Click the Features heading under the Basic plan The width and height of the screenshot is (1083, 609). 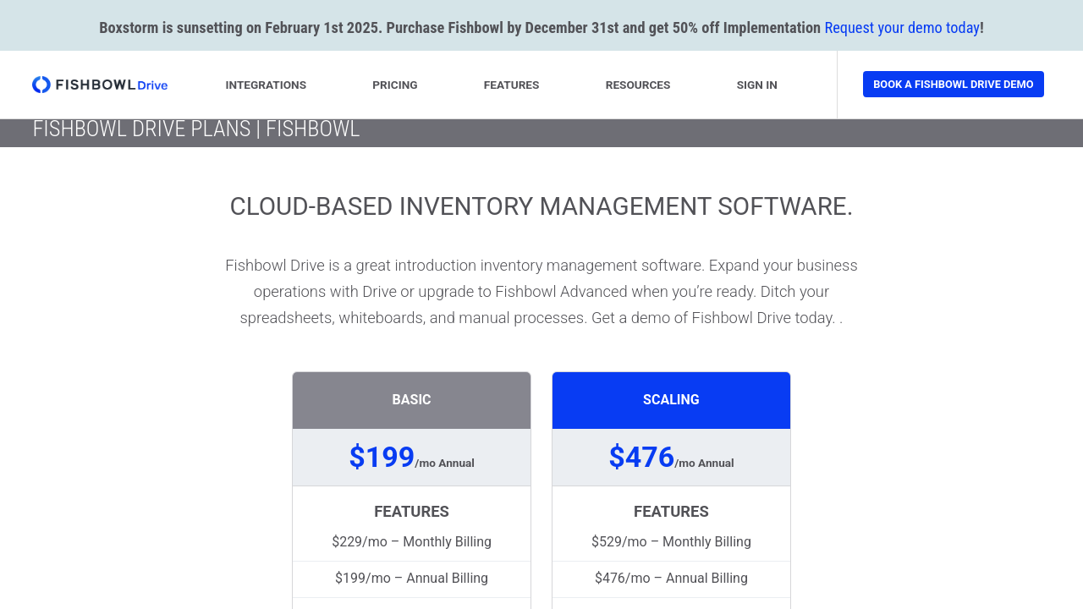pyautogui.click(x=411, y=512)
